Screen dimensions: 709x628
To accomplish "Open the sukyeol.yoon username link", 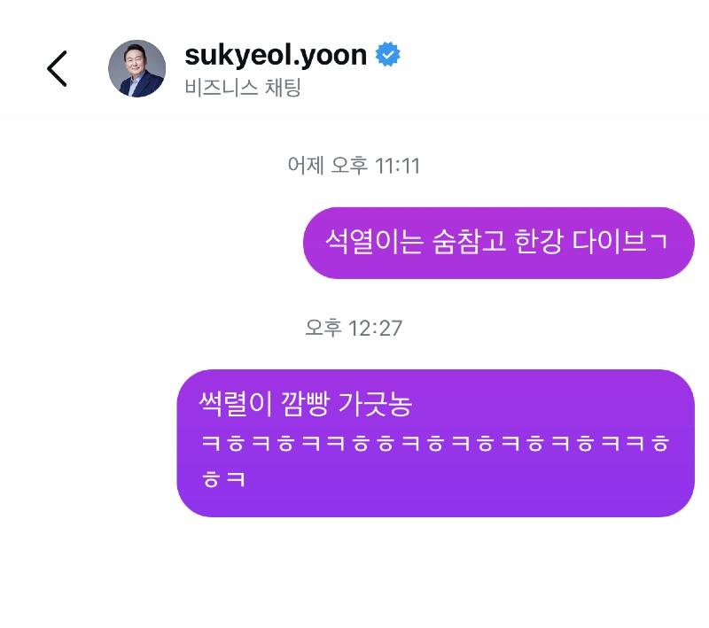I will coord(276,55).
